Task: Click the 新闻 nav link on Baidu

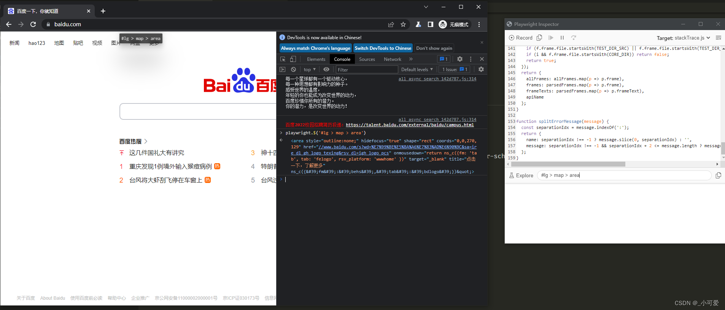Action: click(14, 43)
